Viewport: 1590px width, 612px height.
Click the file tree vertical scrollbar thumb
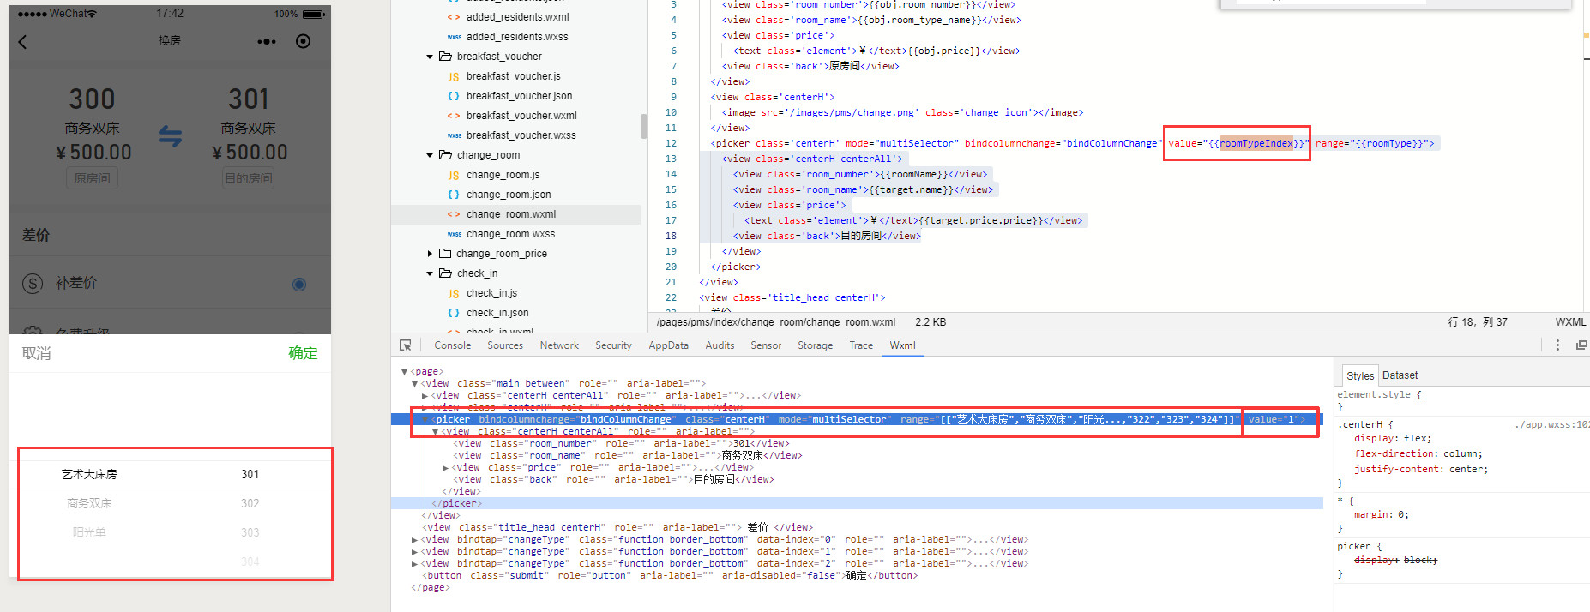coord(643,126)
